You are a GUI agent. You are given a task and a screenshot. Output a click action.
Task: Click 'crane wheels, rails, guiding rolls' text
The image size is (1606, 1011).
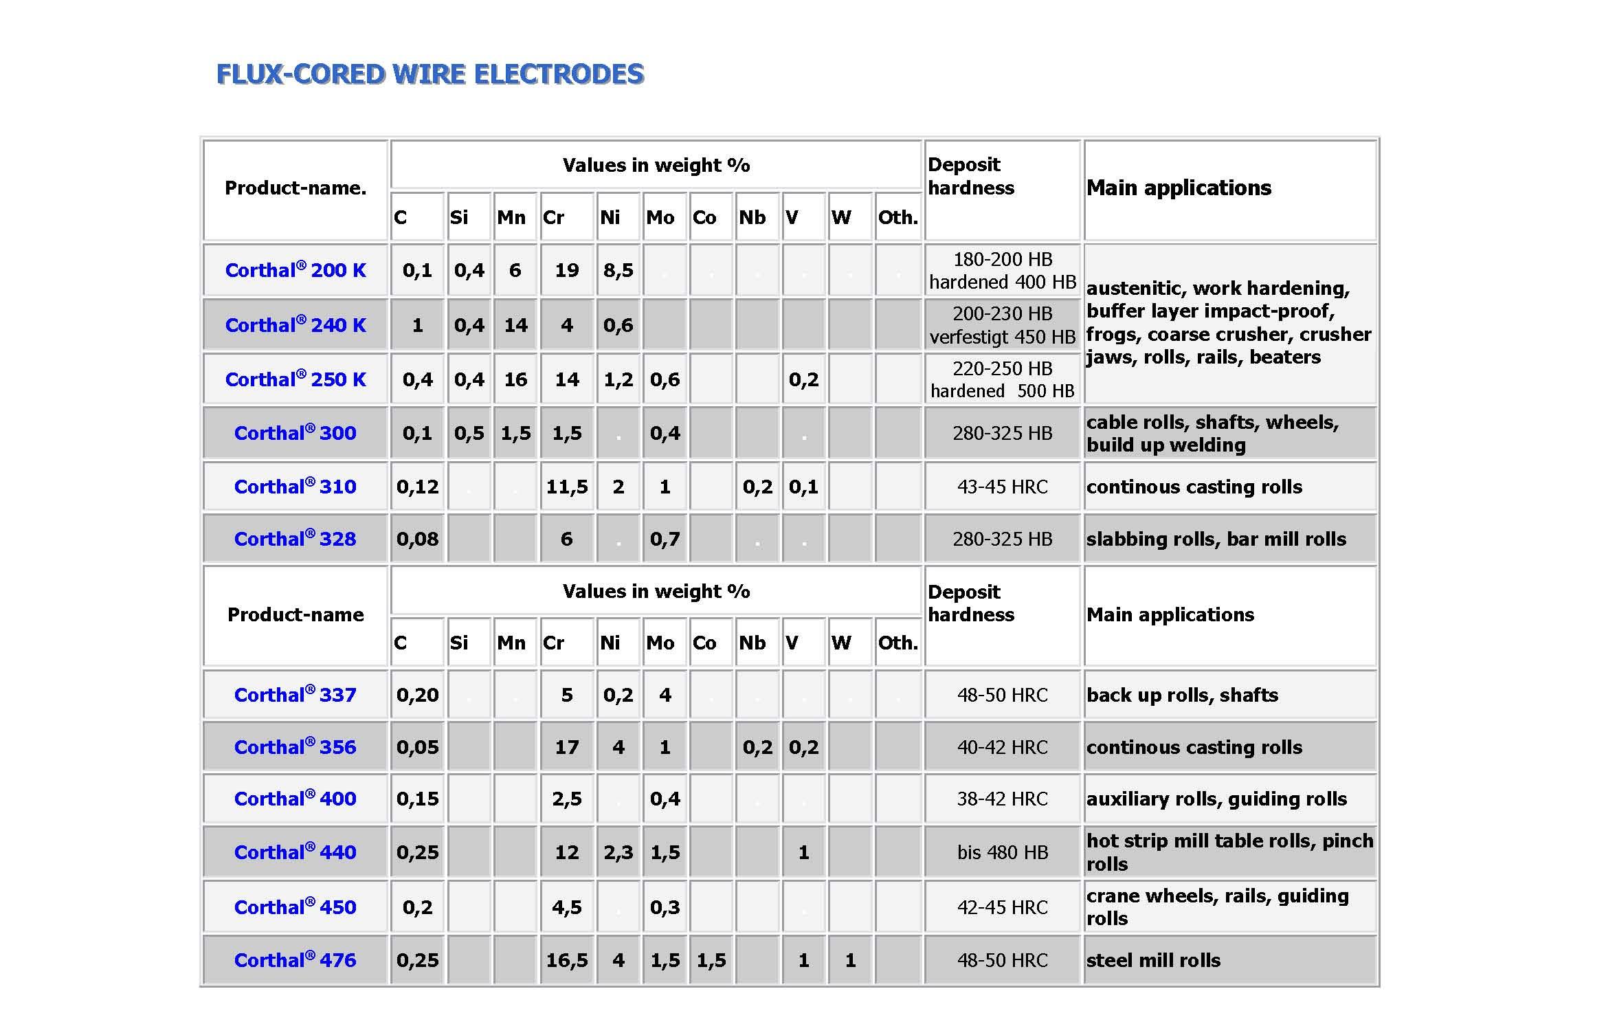click(x=1218, y=907)
